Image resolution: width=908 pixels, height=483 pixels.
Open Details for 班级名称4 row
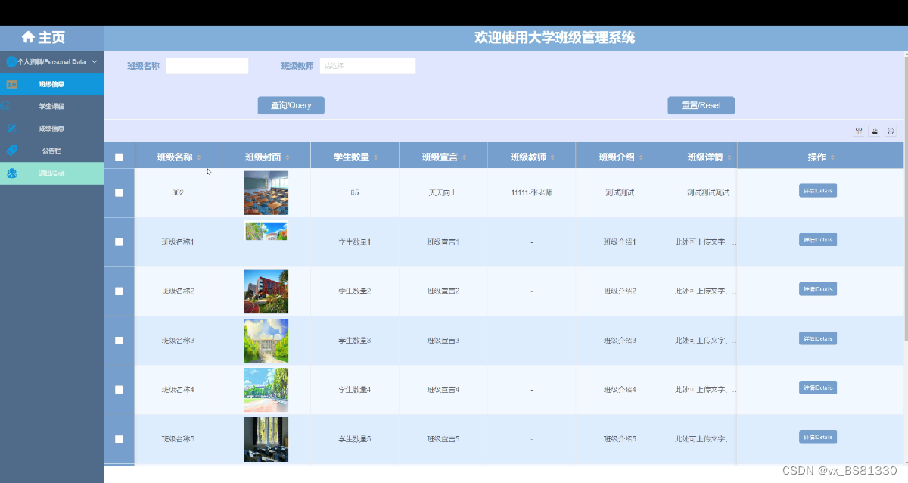click(818, 388)
